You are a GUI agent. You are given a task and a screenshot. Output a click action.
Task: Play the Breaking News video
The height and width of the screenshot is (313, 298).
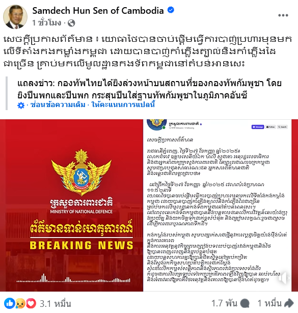[x=149, y=205]
